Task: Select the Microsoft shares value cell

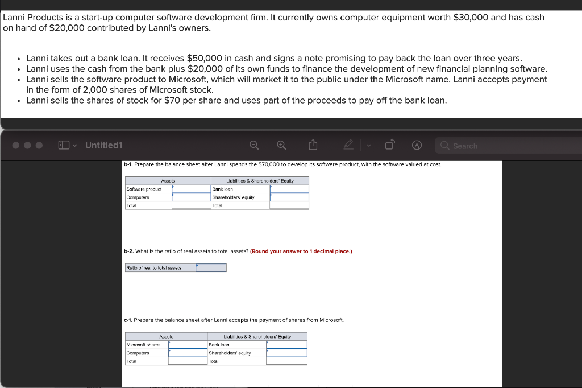Action: pyautogui.click(x=188, y=345)
